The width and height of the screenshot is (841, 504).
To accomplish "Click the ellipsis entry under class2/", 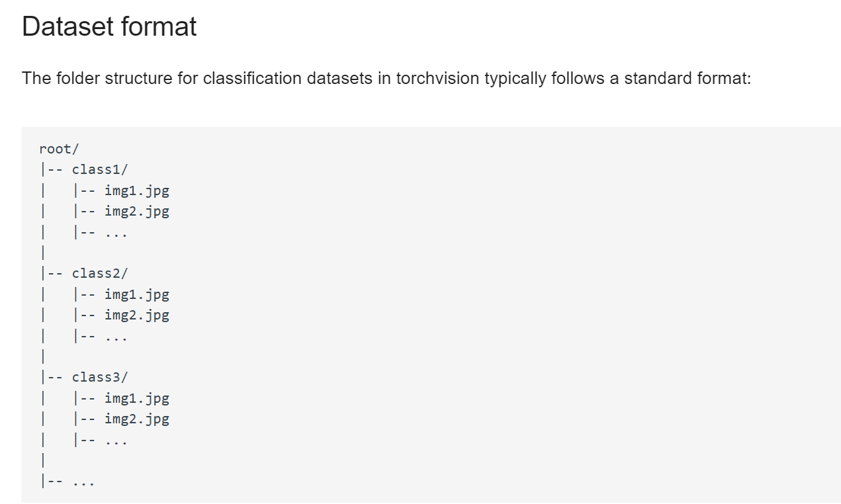I will click(x=116, y=337).
